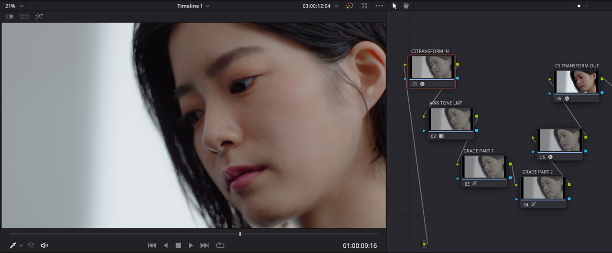The height and width of the screenshot is (253, 612).
Task: Click the dim second page dot in node editor
Action: (x=587, y=6)
